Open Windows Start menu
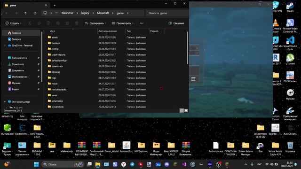Viewport: 301px width, 169px height. click(x=36, y=164)
